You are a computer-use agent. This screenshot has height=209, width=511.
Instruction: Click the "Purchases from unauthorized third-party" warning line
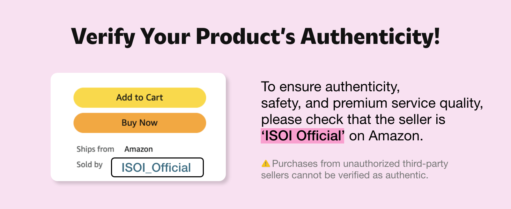[360, 163]
